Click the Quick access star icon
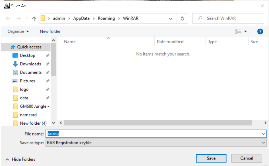Screen dimensions: 269x166 point(13,47)
